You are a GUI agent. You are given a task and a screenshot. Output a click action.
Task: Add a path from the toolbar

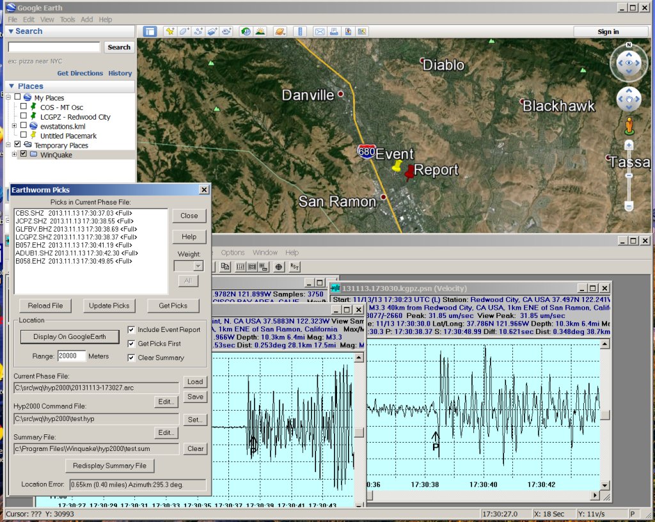point(198,32)
